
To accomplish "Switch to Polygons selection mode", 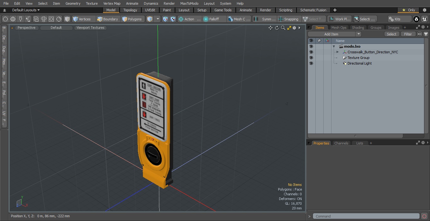I will pyautogui.click(x=132, y=19).
